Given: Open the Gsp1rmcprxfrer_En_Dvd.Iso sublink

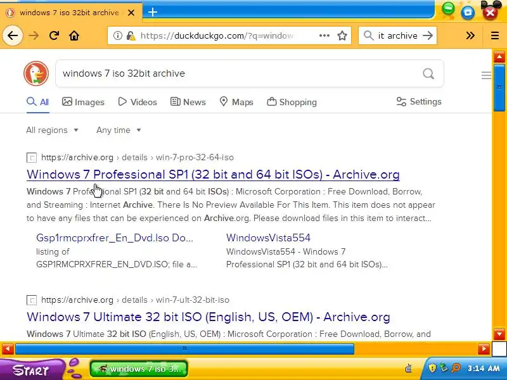Looking at the screenshot, I should (115, 238).
